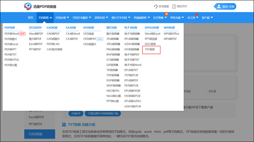Choose EPUB转换器 menu entry
254x142 pixels.
tap(131, 39)
